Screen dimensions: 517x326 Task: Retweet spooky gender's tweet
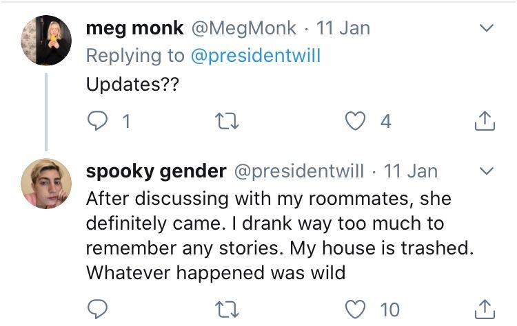(x=227, y=309)
